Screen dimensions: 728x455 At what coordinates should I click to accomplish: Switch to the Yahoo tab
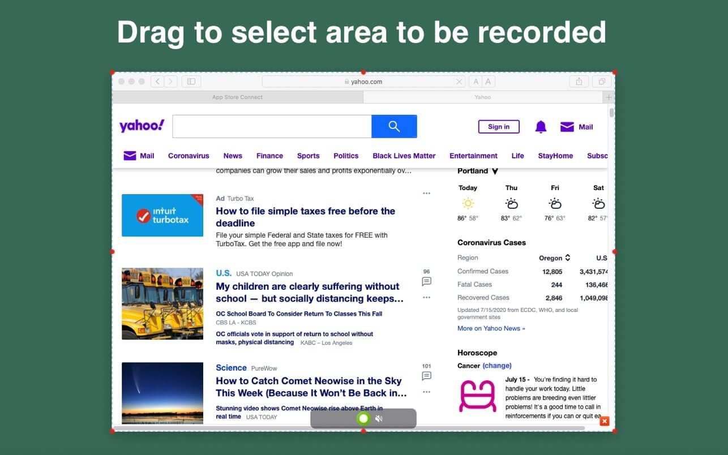(x=483, y=97)
